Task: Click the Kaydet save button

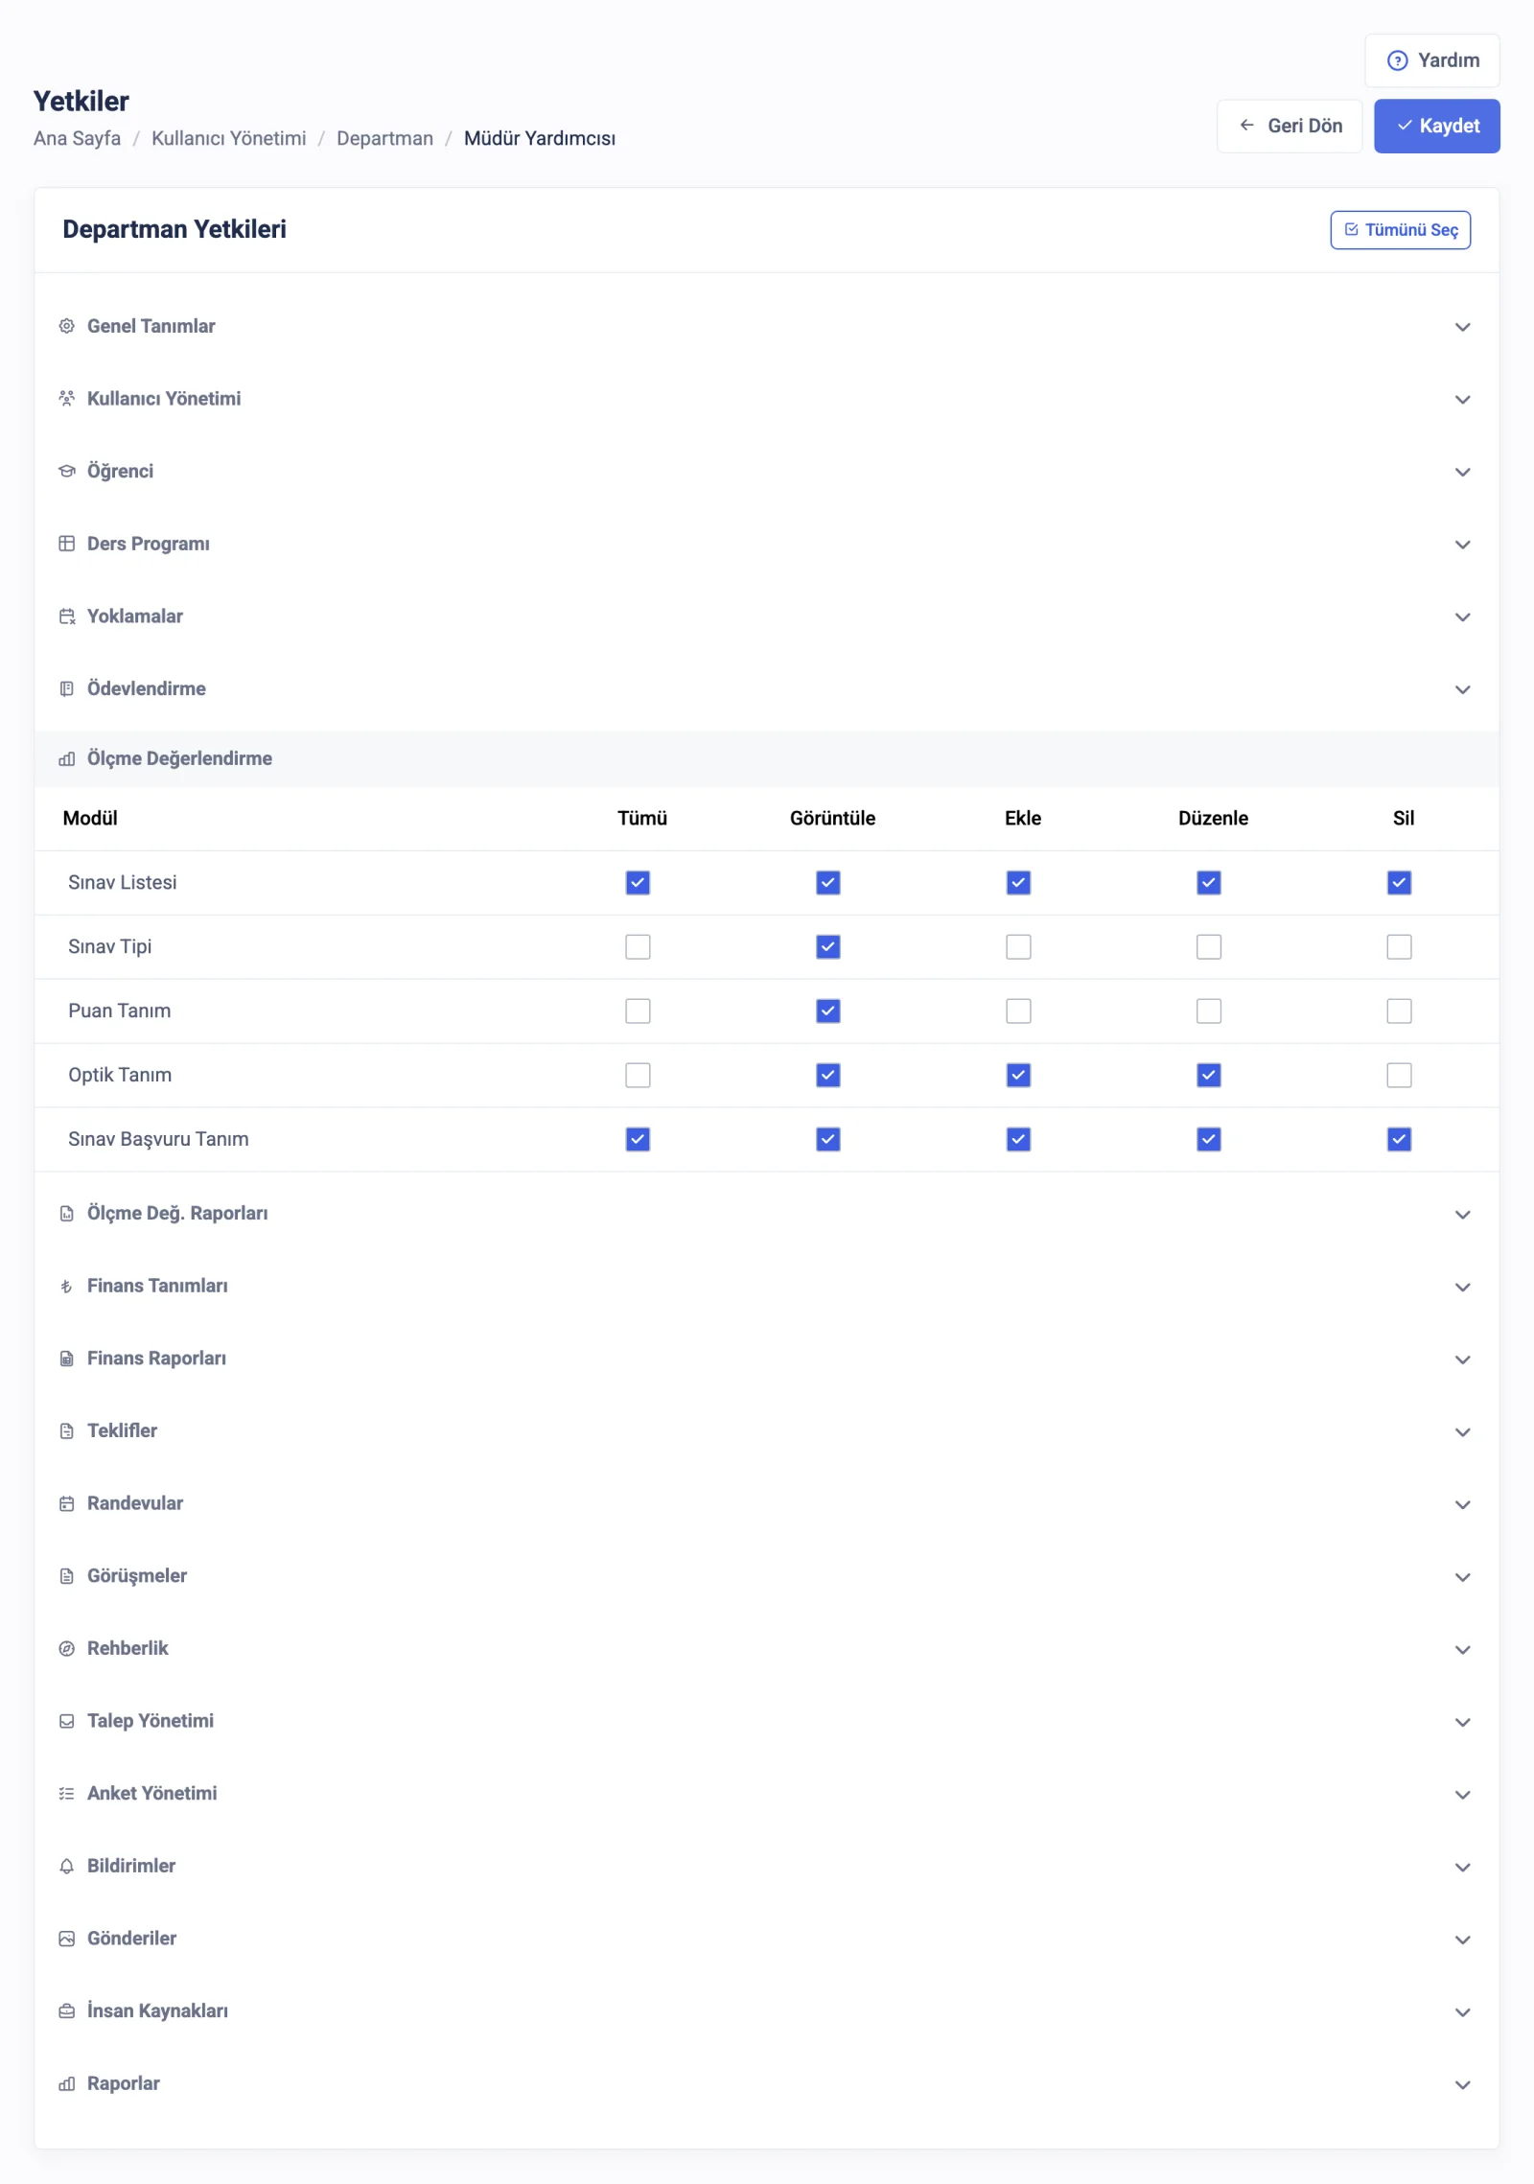Action: click(1436, 126)
